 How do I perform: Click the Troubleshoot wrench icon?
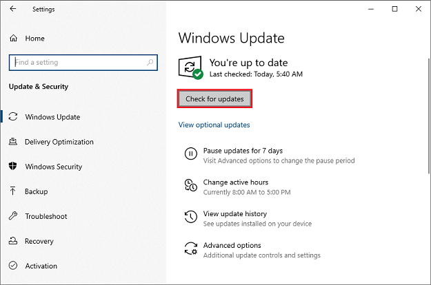(x=13, y=216)
